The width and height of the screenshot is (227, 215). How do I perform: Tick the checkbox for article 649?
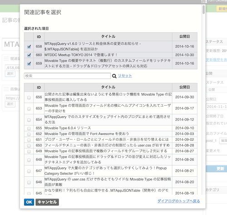[29, 152]
